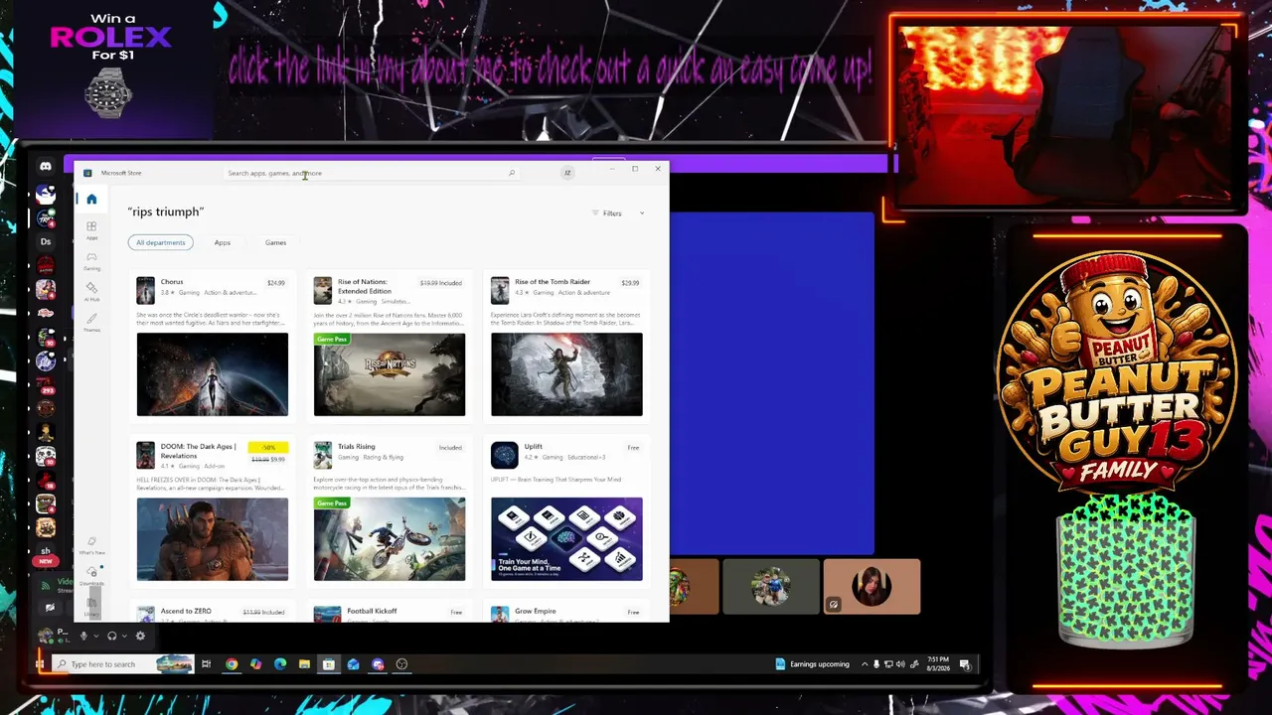Open Microsoft Store taskbar icon
This screenshot has width=1272, height=715.
click(x=329, y=664)
